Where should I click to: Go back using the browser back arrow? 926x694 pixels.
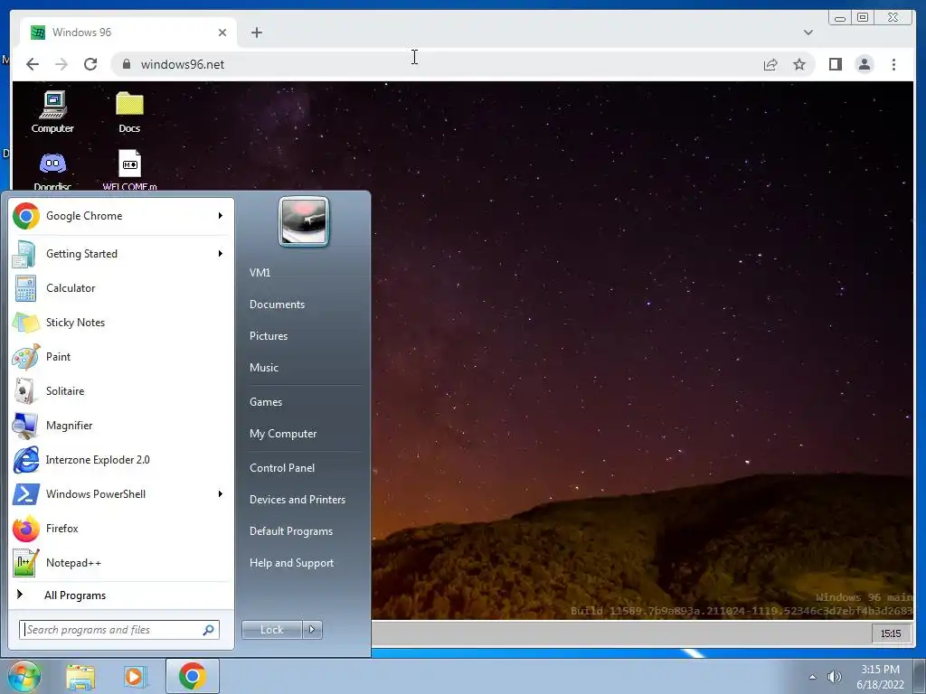coord(33,64)
